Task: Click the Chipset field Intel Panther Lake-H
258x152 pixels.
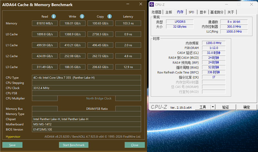Action: (86, 119)
